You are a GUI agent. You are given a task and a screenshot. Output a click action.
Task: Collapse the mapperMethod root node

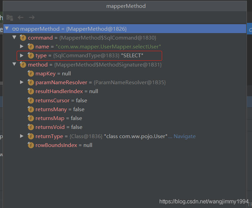(x=7, y=29)
